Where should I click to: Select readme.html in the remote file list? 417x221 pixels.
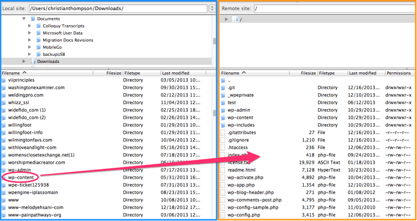[241, 170]
